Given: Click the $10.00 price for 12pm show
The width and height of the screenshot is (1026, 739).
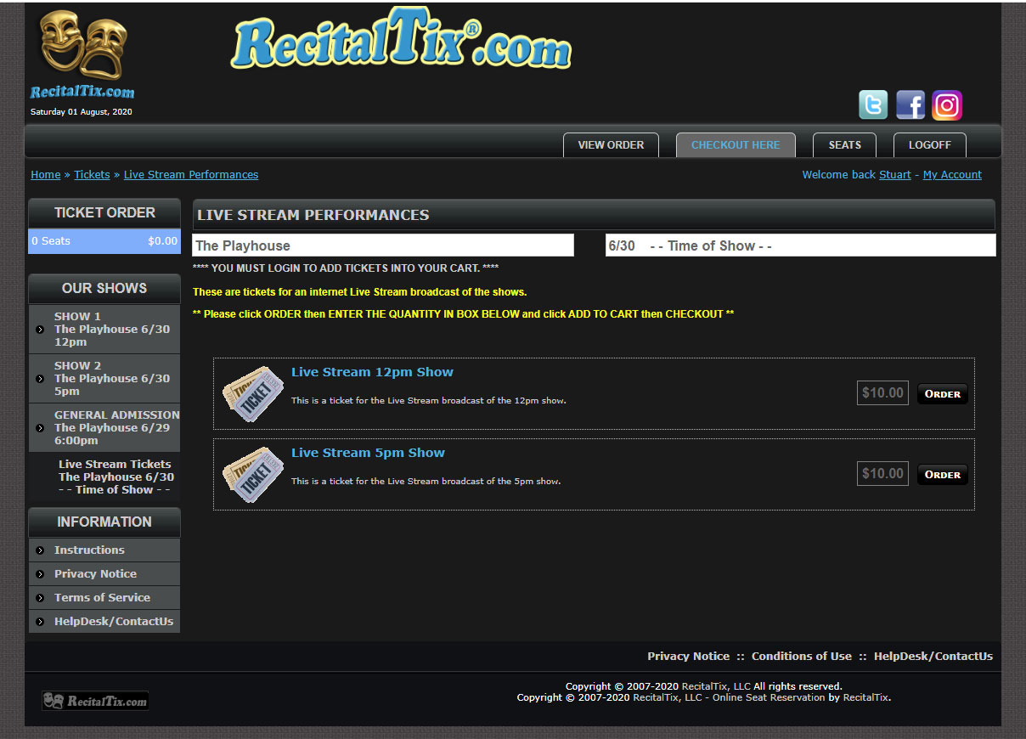Looking at the screenshot, I should click(882, 393).
